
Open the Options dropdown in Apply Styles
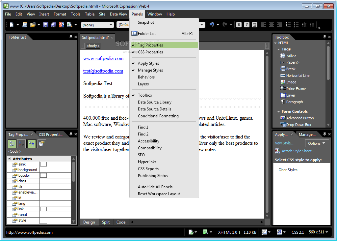coord(317,143)
